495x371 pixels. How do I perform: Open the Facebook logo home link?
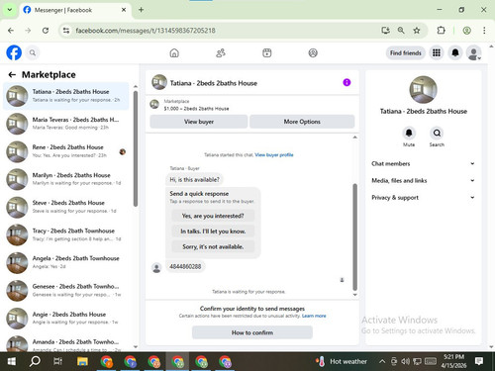[x=14, y=52]
